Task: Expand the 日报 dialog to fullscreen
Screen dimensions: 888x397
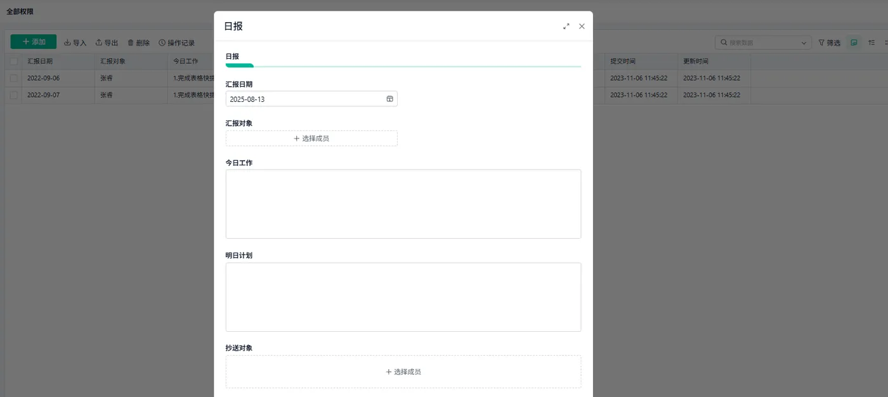Action: [566, 27]
